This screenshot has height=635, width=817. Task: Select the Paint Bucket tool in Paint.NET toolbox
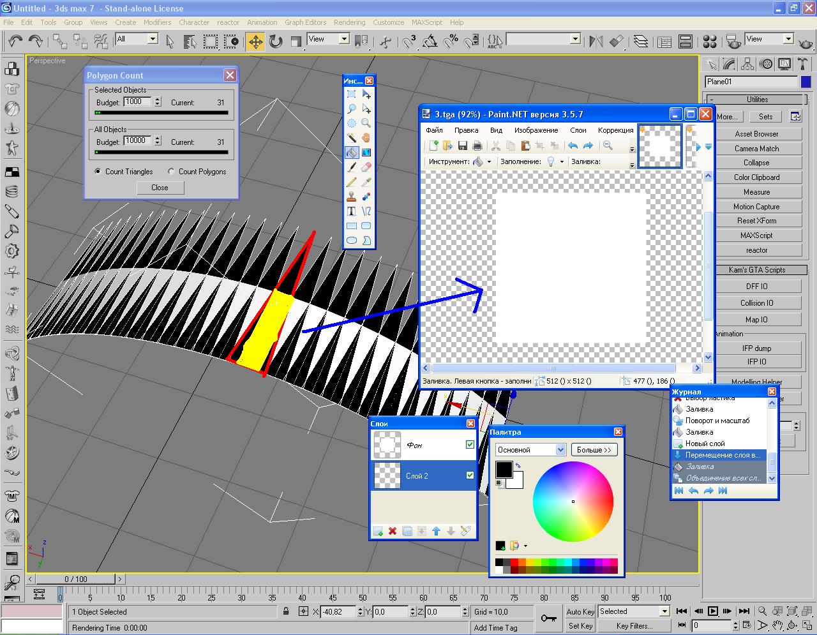point(352,153)
